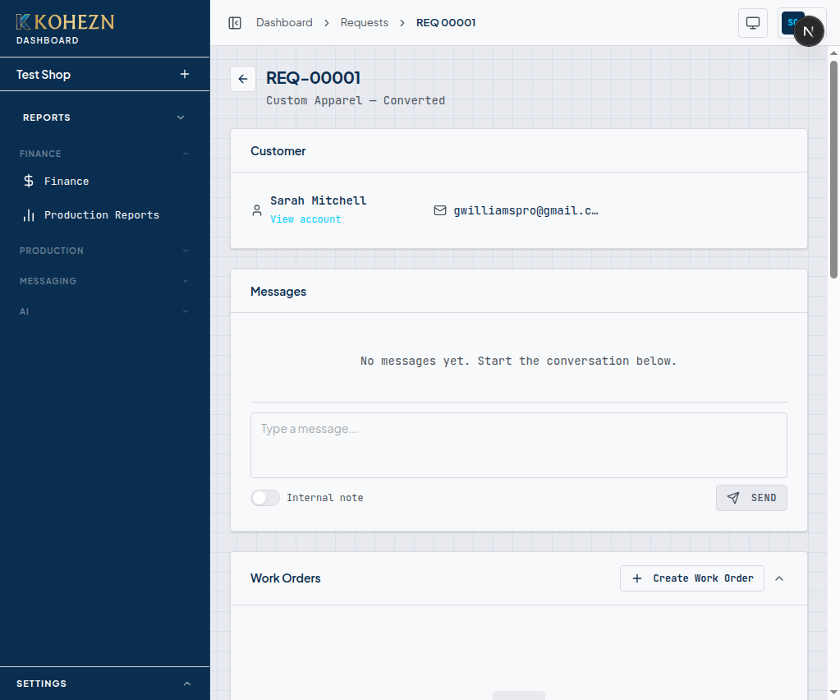Select the Test Shop switcher
Image resolution: width=840 pixels, height=700 pixels.
44,75
